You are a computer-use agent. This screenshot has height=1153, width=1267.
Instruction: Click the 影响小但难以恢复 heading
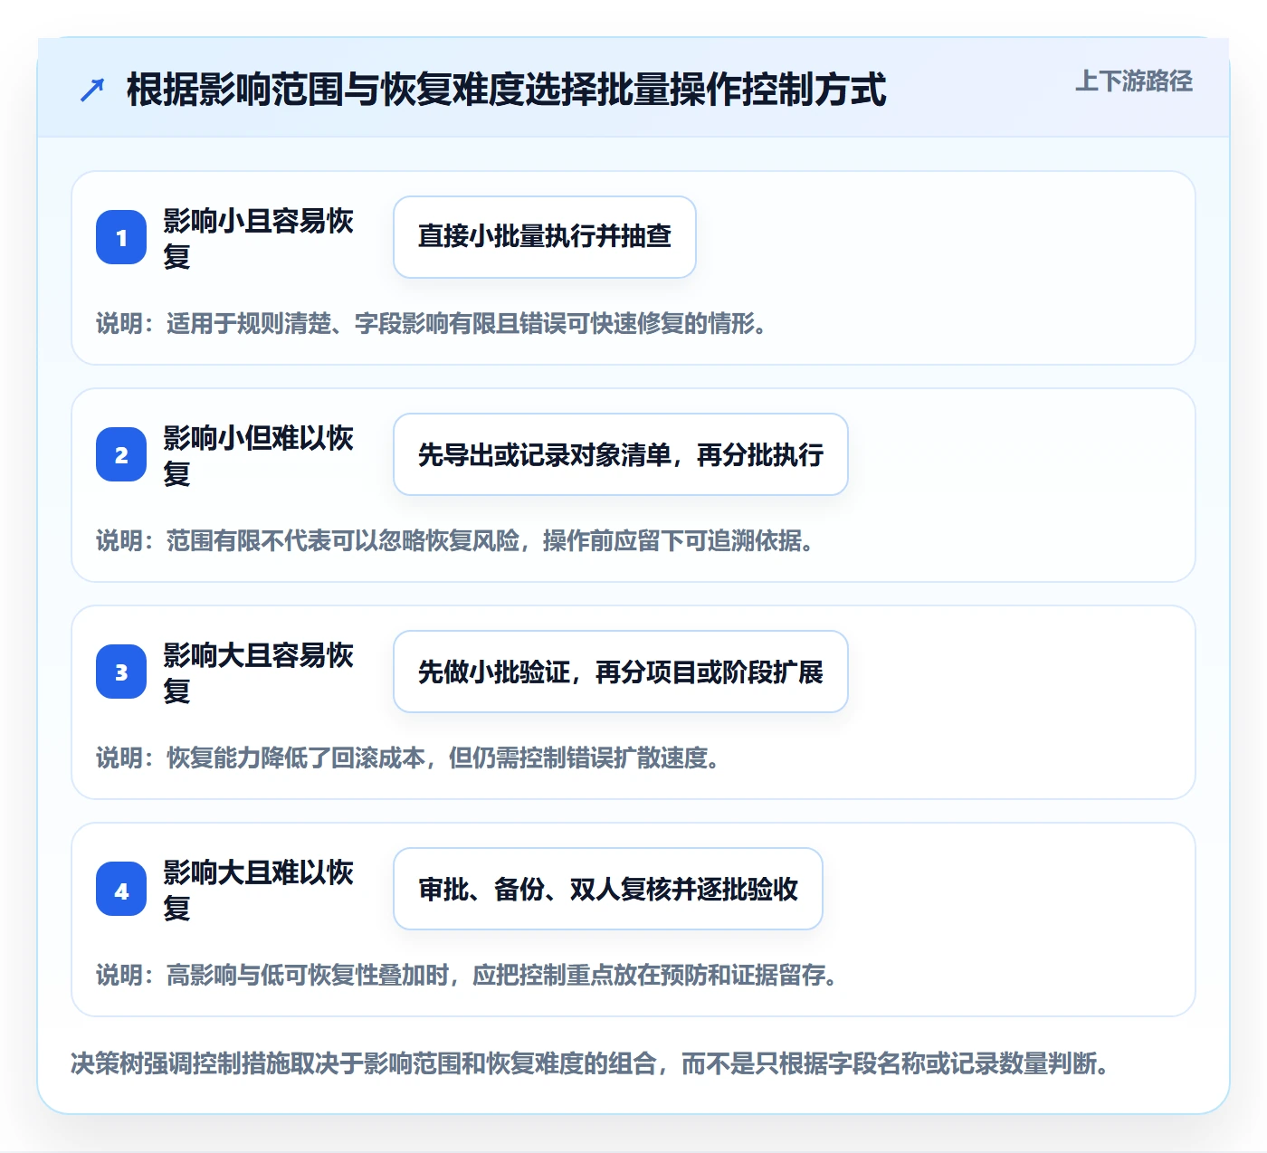(259, 455)
